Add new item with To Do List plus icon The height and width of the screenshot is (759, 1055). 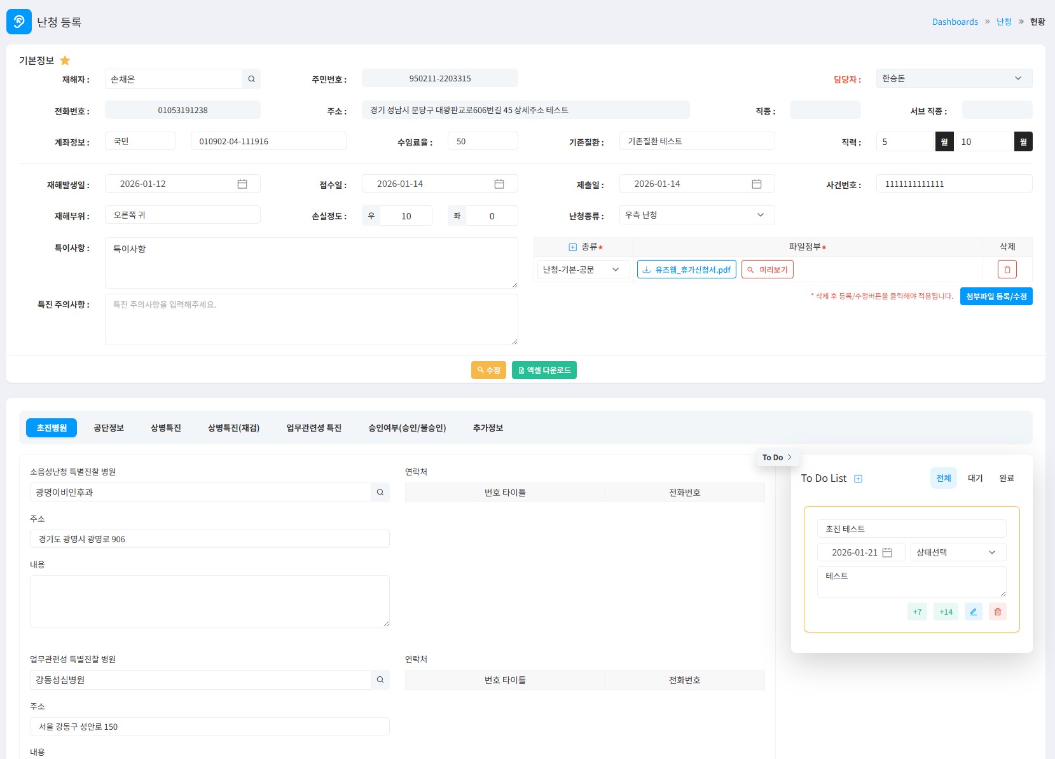(x=858, y=479)
